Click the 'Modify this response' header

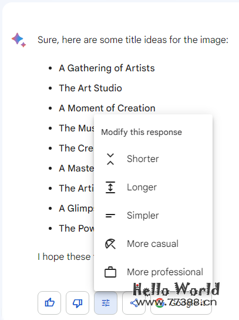142,132
